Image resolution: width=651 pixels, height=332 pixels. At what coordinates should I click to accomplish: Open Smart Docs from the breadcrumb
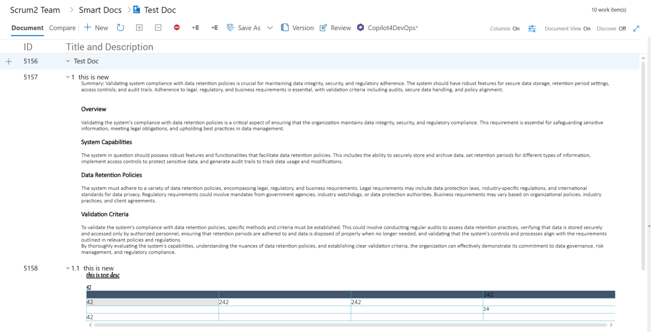click(100, 9)
